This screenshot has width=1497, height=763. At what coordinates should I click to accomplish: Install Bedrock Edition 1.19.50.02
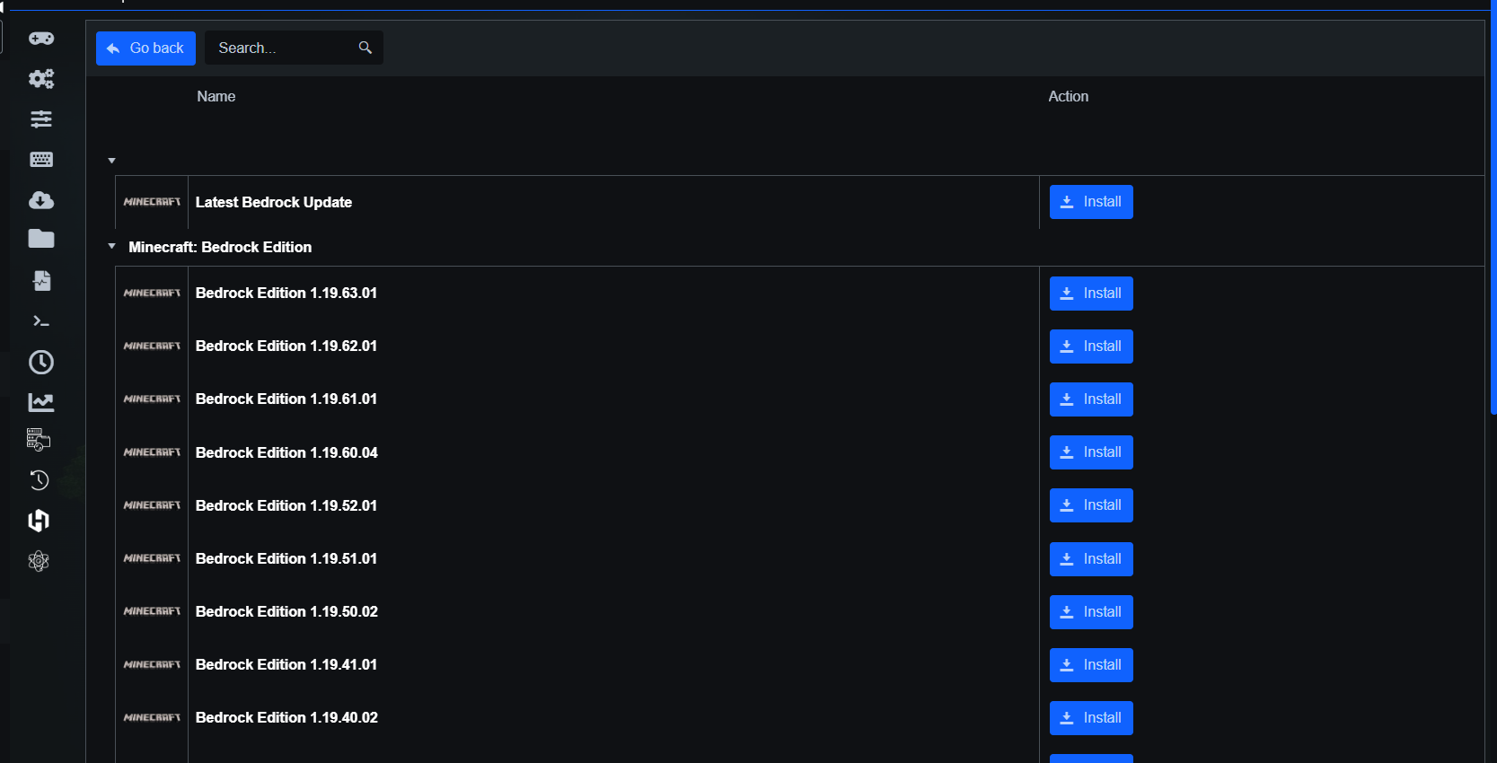pyautogui.click(x=1091, y=612)
